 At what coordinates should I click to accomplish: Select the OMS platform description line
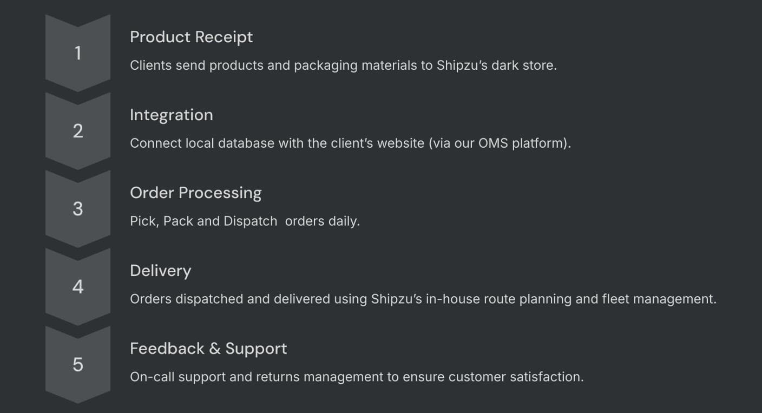(x=351, y=143)
